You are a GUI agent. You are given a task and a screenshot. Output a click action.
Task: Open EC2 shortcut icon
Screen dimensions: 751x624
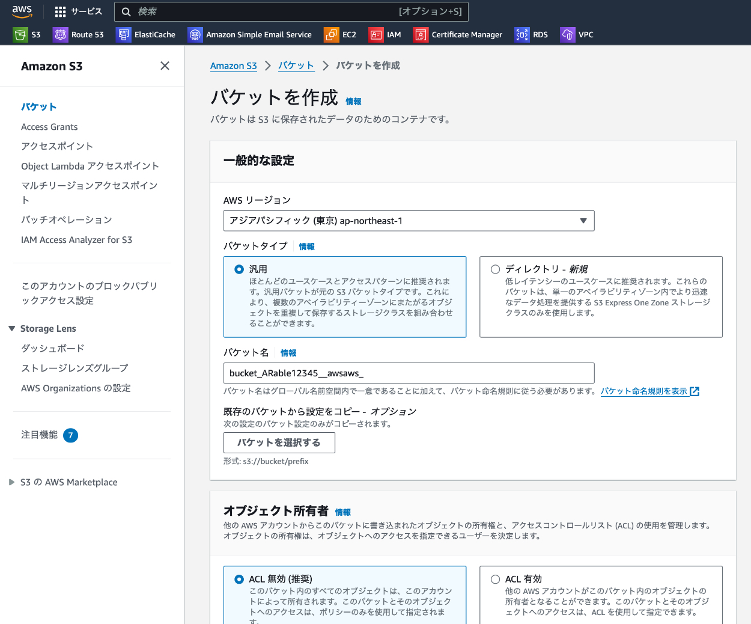point(331,35)
